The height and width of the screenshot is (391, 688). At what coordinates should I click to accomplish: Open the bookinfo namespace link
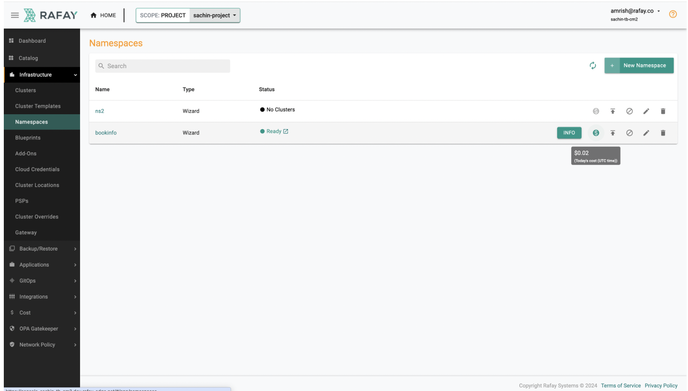pos(106,132)
